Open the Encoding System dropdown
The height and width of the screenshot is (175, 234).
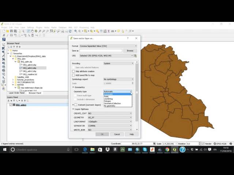[x=118, y=63]
